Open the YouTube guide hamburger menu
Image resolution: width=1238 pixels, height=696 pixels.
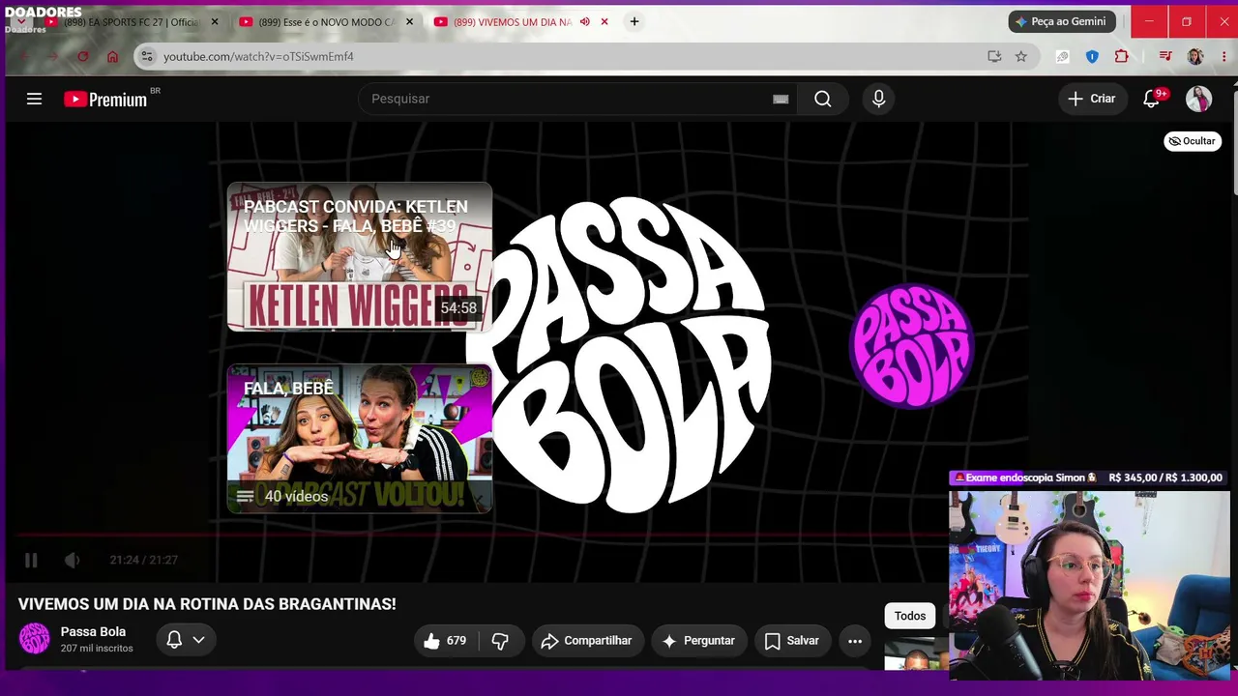(34, 99)
